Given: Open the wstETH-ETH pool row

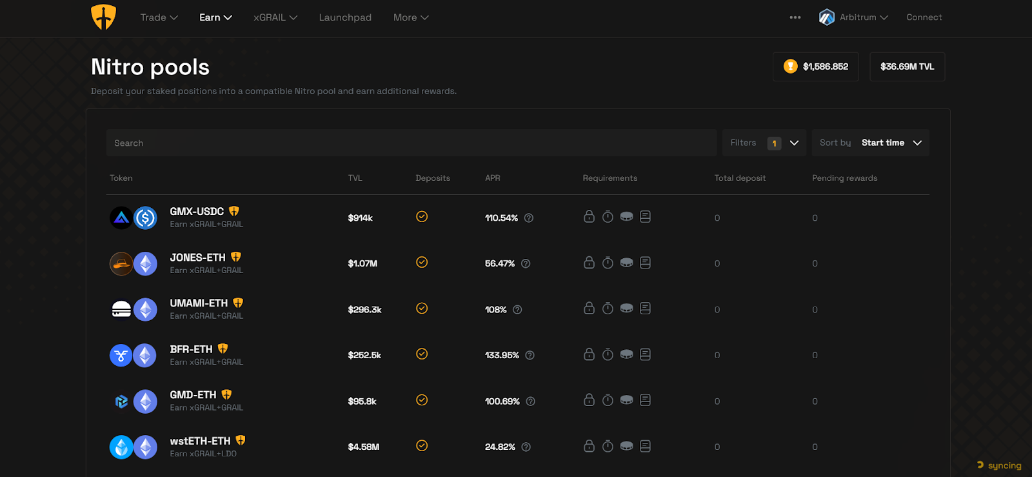Looking at the screenshot, I should (518, 447).
